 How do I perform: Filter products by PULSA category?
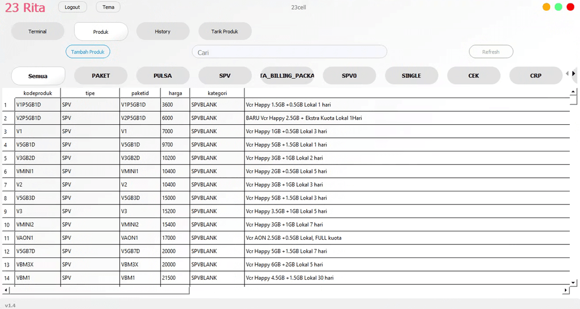(x=163, y=76)
